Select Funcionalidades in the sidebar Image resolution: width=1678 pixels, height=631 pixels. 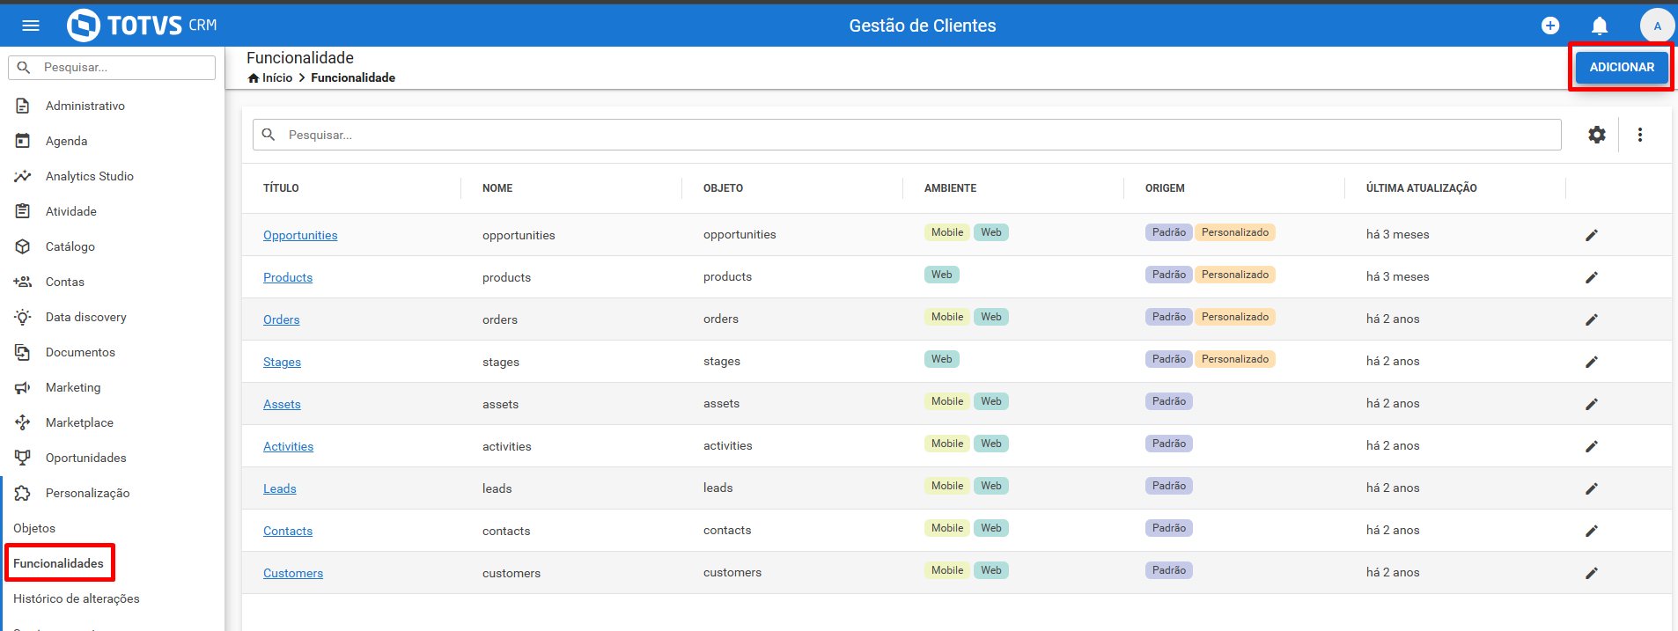click(x=58, y=563)
